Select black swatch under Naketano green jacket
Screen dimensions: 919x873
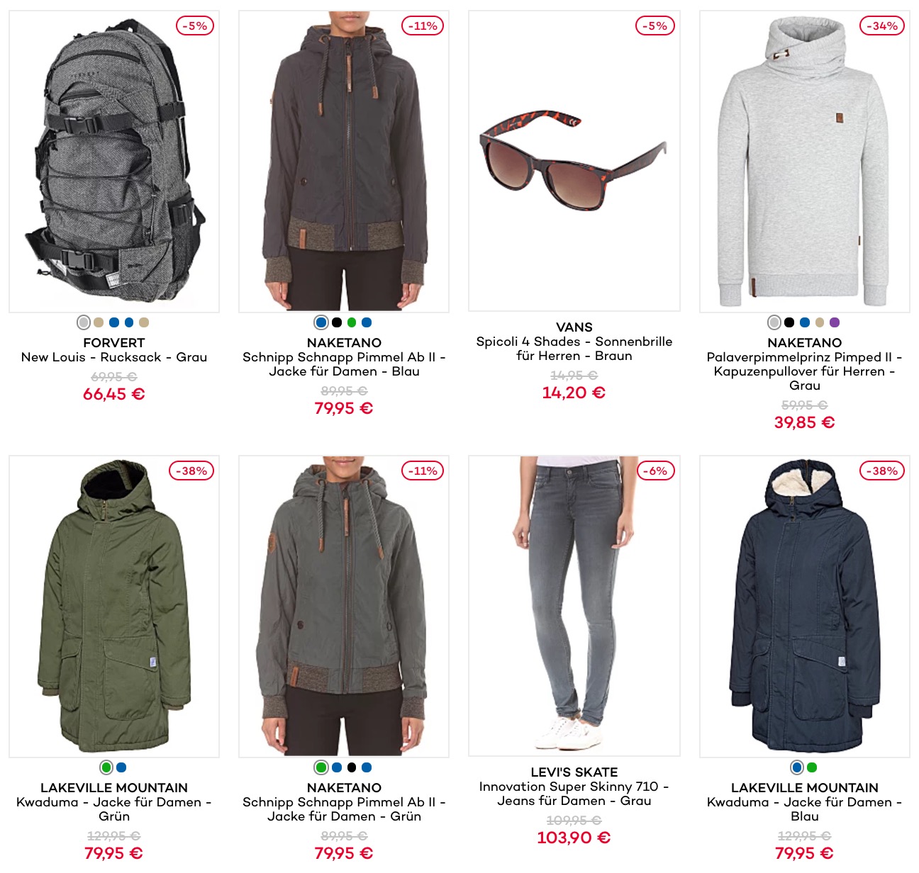click(352, 767)
